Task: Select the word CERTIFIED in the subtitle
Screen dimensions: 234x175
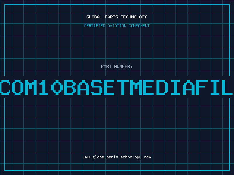Action: pyautogui.click(x=95, y=26)
